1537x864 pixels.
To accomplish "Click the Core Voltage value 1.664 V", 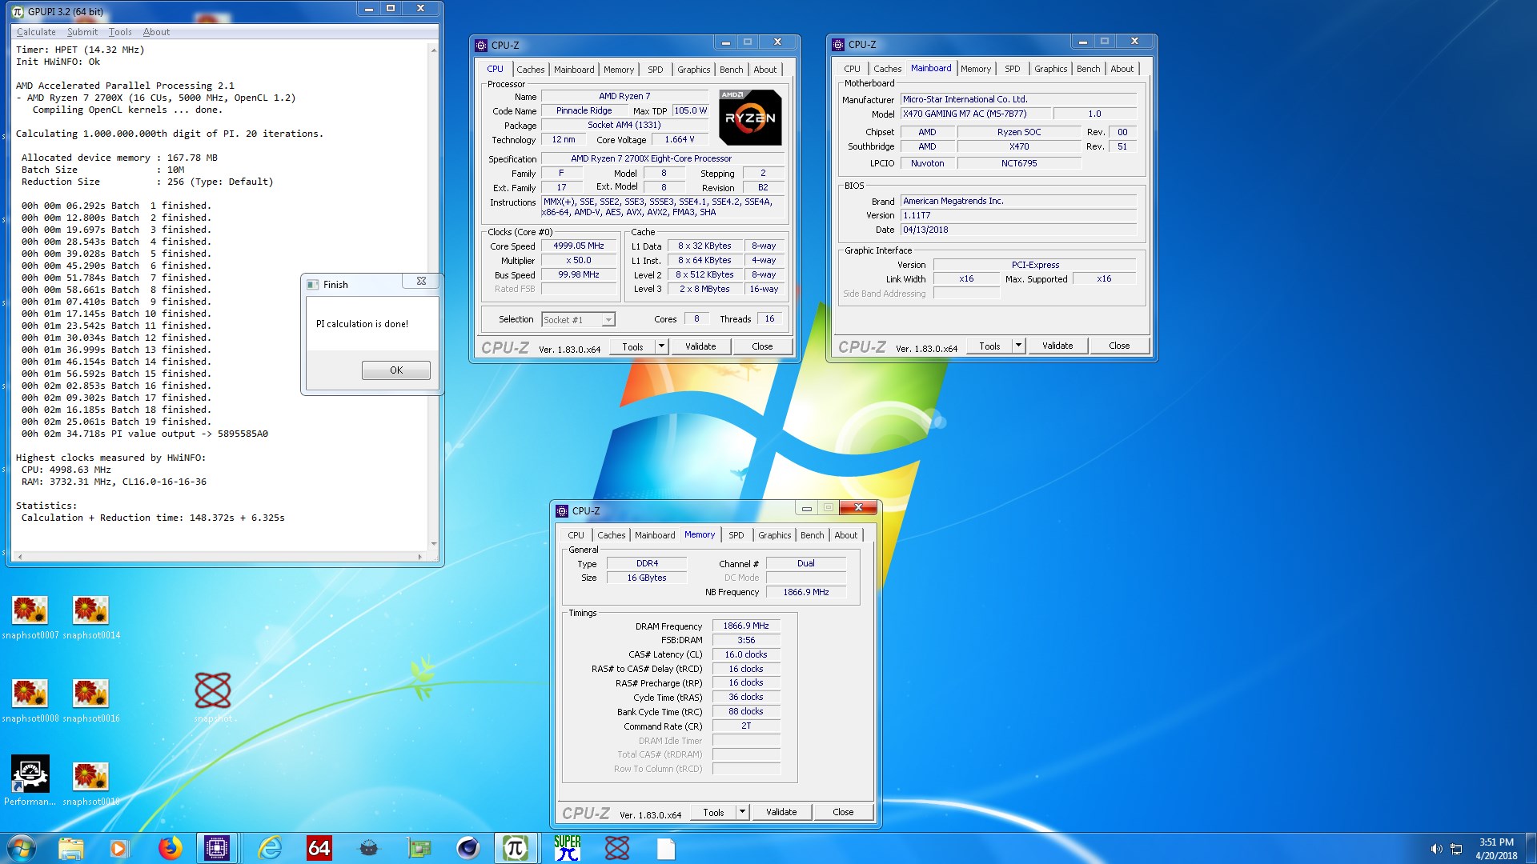I will point(680,139).
